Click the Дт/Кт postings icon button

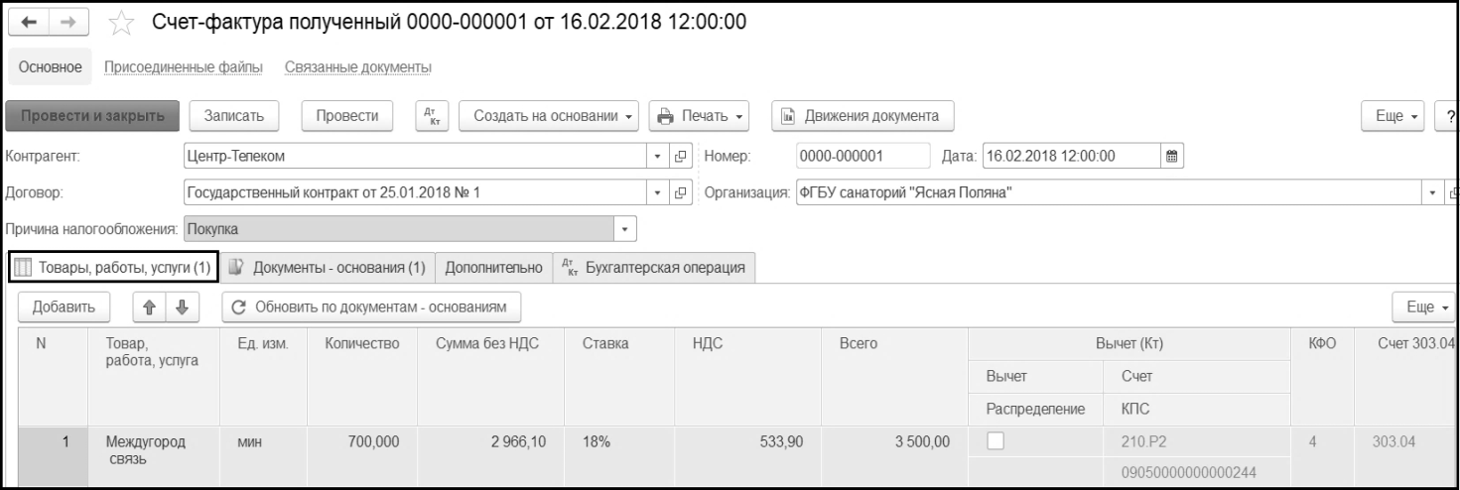(x=429, y=116)
